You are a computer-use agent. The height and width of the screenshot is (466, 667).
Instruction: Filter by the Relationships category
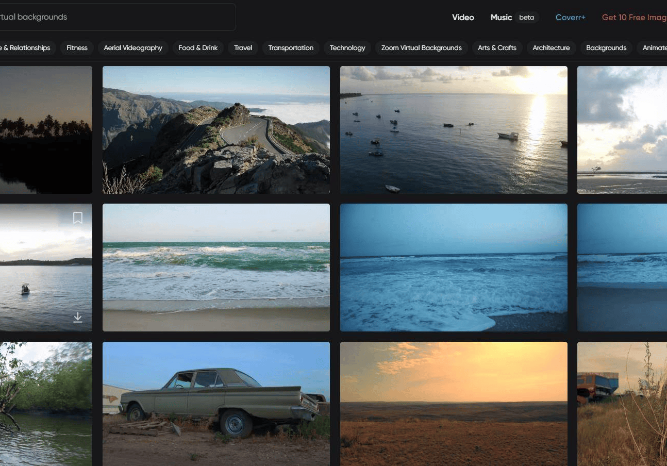pos(28,48)
